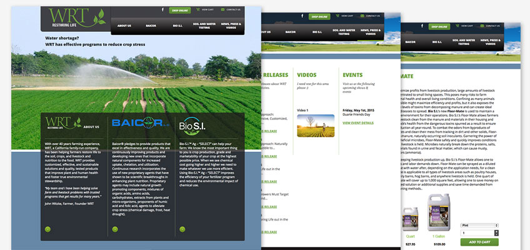Click the Shop Online button on the middle page

click(x=319, y=16)
